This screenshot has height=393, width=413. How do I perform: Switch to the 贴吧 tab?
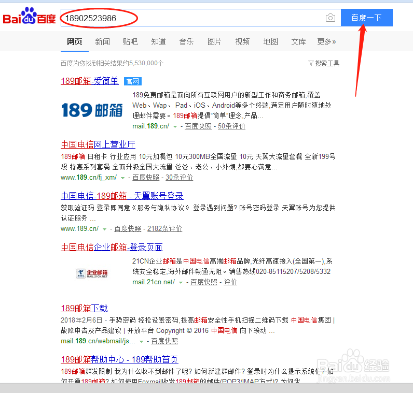(130, 41)
